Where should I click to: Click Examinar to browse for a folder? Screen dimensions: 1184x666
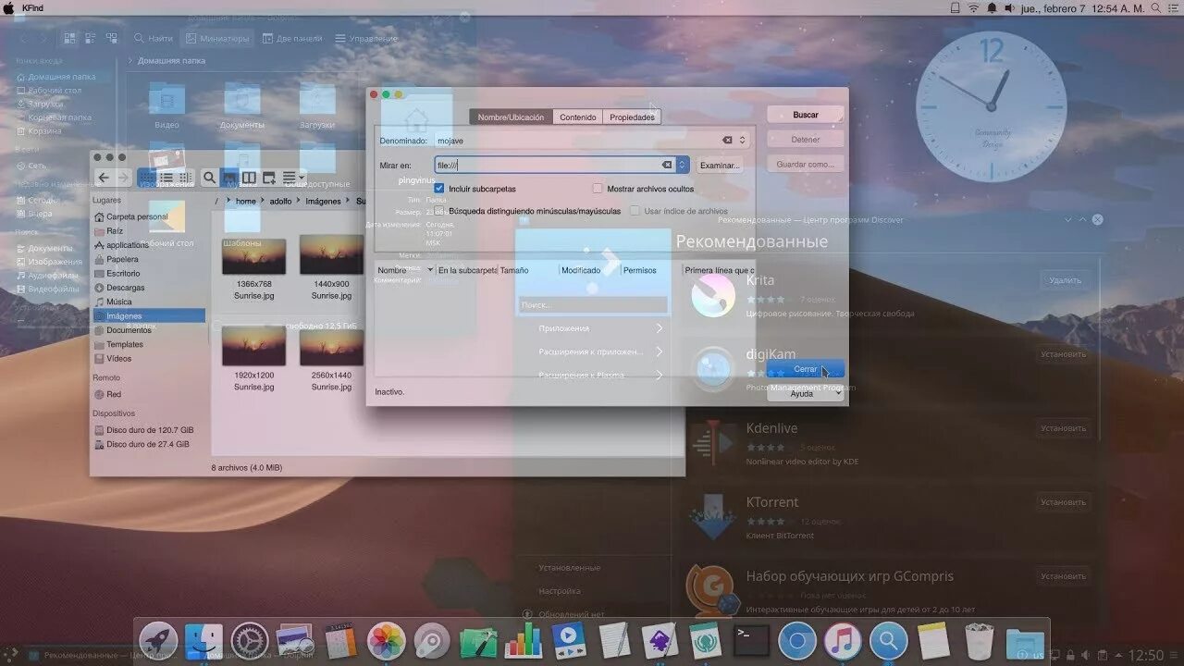point(720,165)
